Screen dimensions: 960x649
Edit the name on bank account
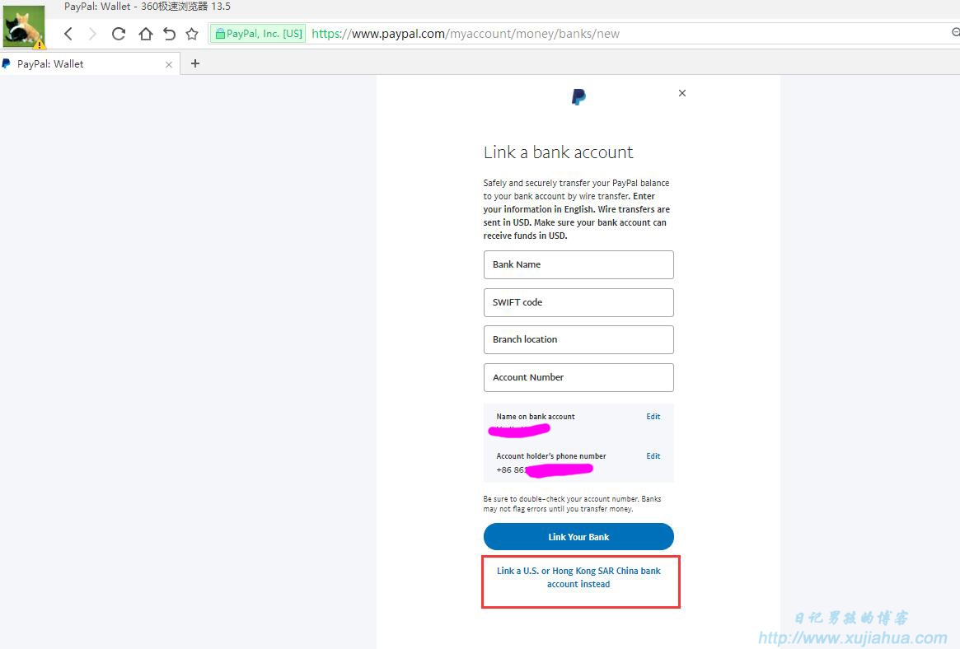pos(653,417)
